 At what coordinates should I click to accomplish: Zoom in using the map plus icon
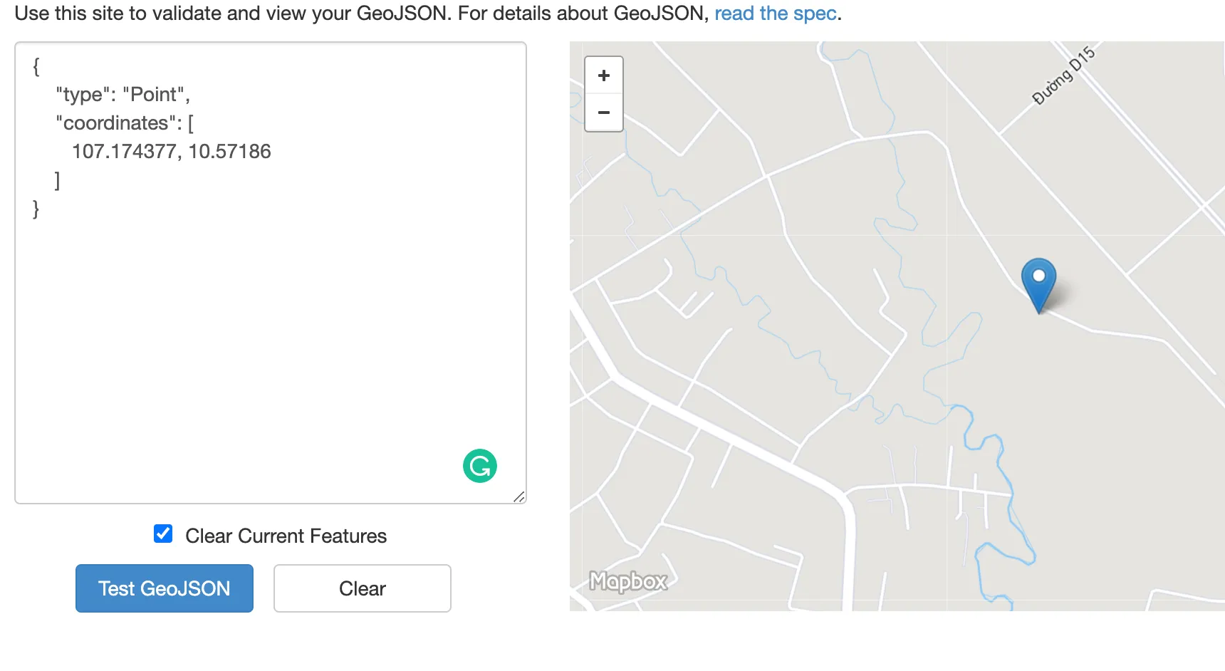click(603, 76)
